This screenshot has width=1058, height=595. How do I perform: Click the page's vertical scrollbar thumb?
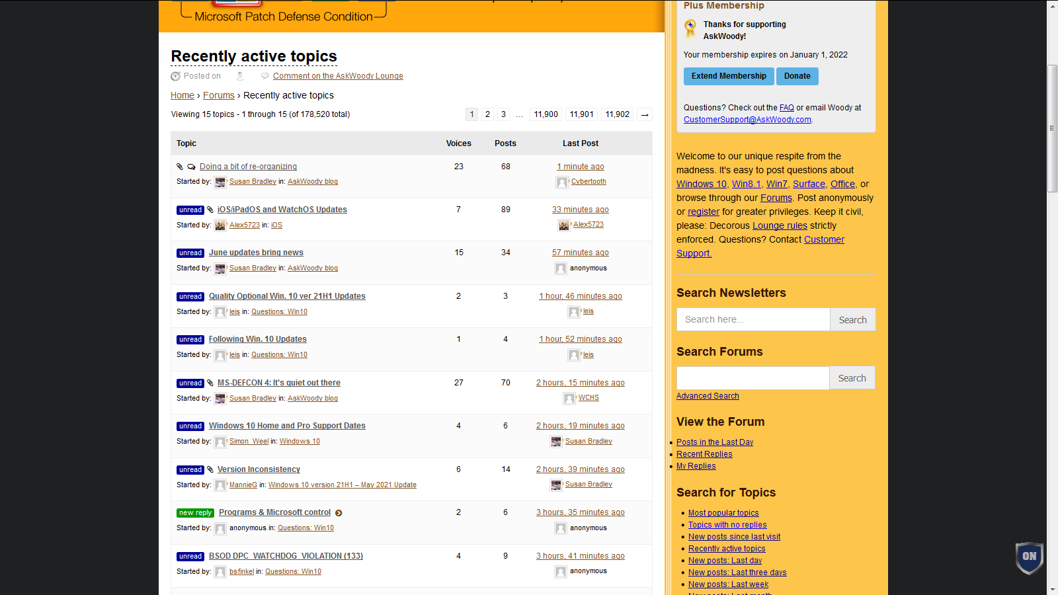click(x=1052, y=129)
